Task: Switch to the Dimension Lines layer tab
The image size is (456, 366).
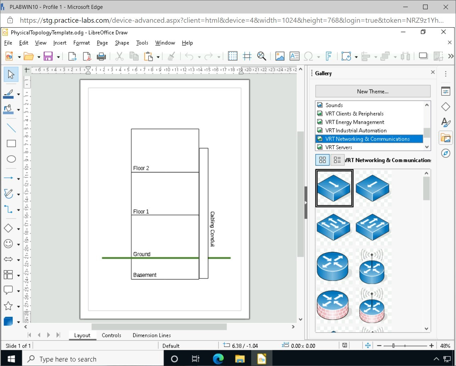Action: [x=151, y=335]
